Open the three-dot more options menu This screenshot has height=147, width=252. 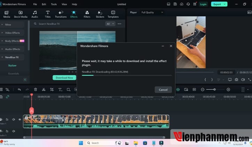pyautogui.click(x=119, y=24)
